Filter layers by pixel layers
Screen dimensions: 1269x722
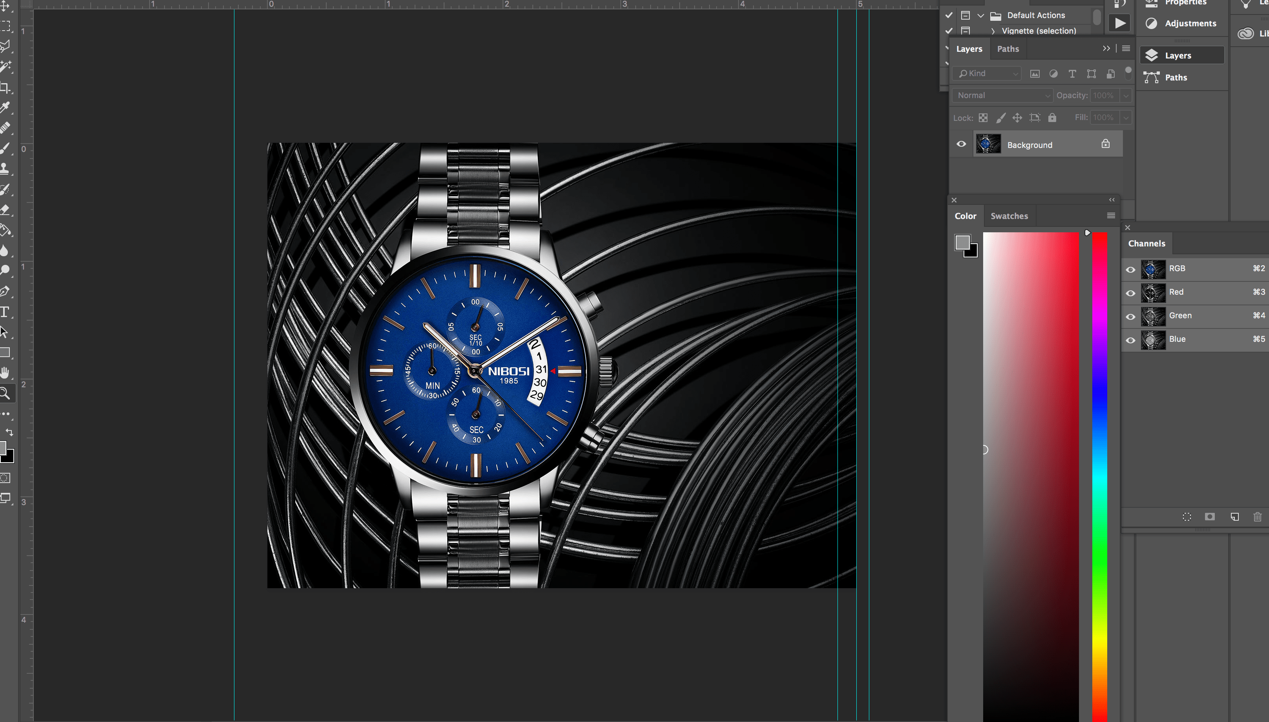click(x=1035, y=74)
